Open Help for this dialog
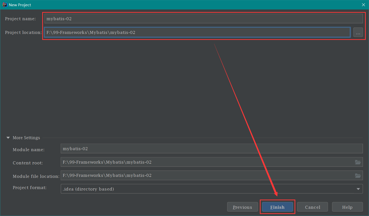The height and width of the screenshot is (216, 369). click(x=347, y=207)
